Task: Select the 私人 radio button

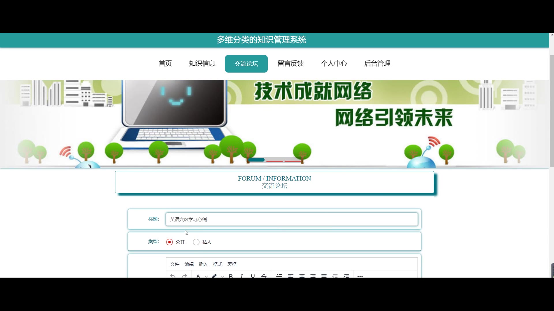Action: point(196,242)
